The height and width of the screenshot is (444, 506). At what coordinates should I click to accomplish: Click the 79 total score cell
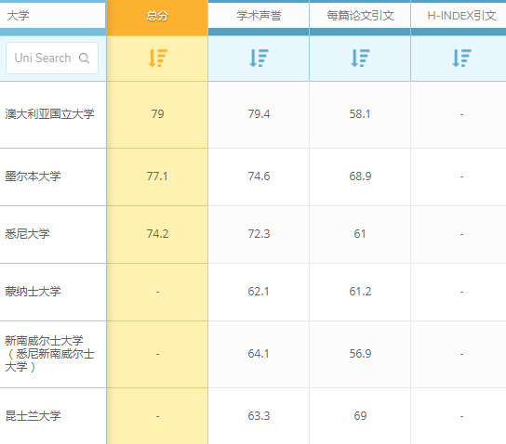[157, 114]
